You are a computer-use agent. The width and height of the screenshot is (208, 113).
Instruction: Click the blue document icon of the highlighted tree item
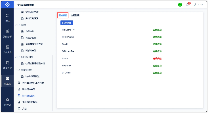(x=19, y=95)
